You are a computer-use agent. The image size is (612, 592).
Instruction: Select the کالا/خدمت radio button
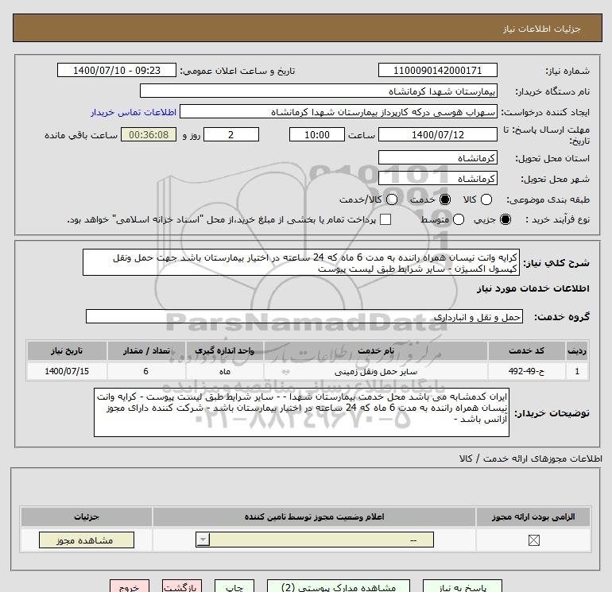point(392,199)
